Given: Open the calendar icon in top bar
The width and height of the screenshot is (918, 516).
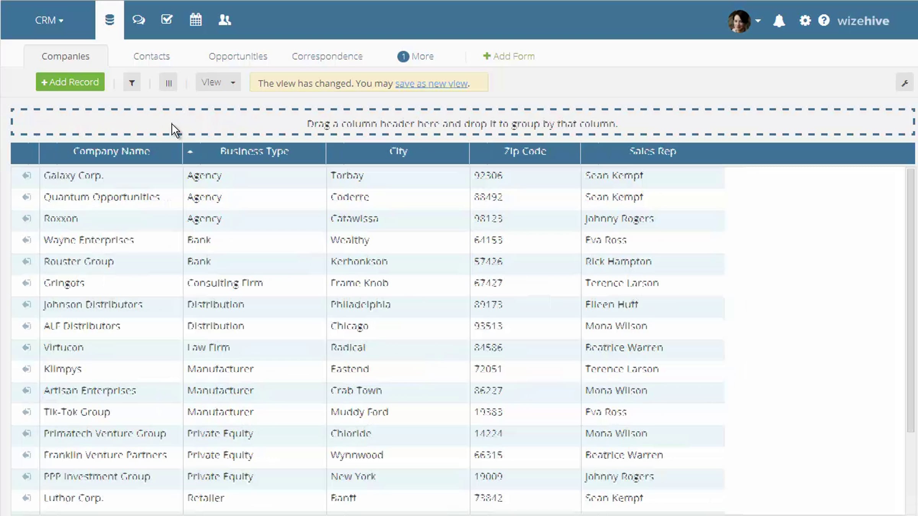Looking at the screenshot, I should pyautogui.click(x=195, y=20).
